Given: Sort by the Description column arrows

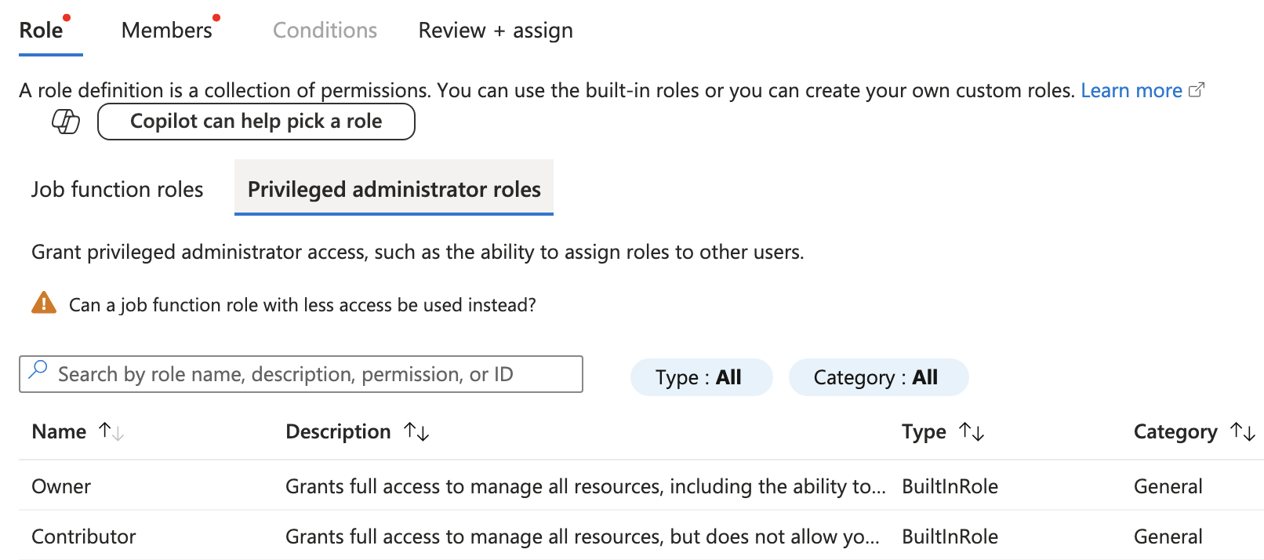Looking at the screenshot, I should [416, 431].
